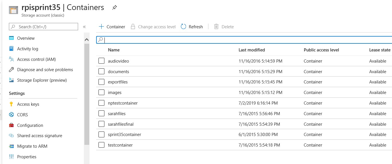Tick the checkbox for sprint35container
The width and height of the screenshot is (392, 164).
[101, 134]
